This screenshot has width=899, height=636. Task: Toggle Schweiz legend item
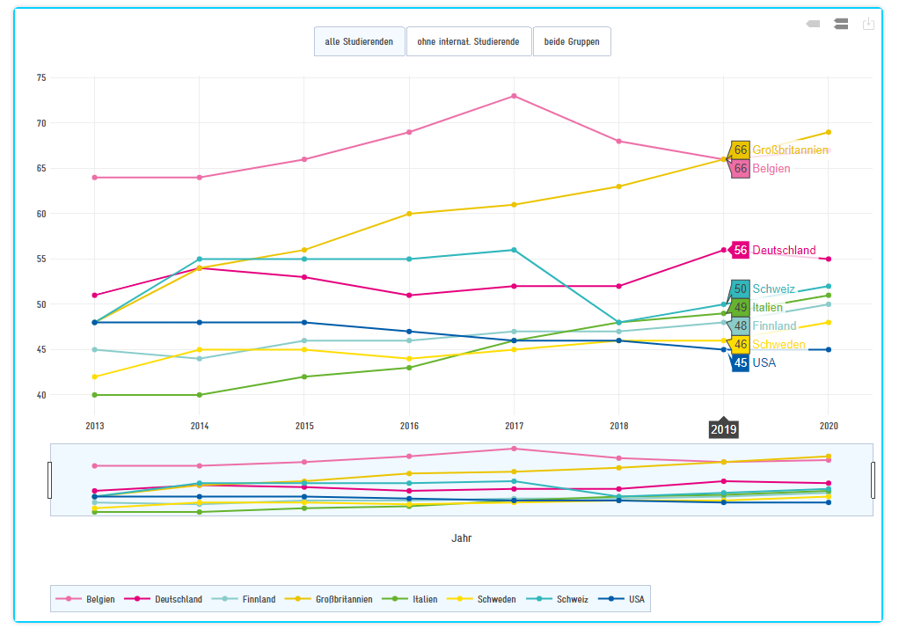click(561, 599)
